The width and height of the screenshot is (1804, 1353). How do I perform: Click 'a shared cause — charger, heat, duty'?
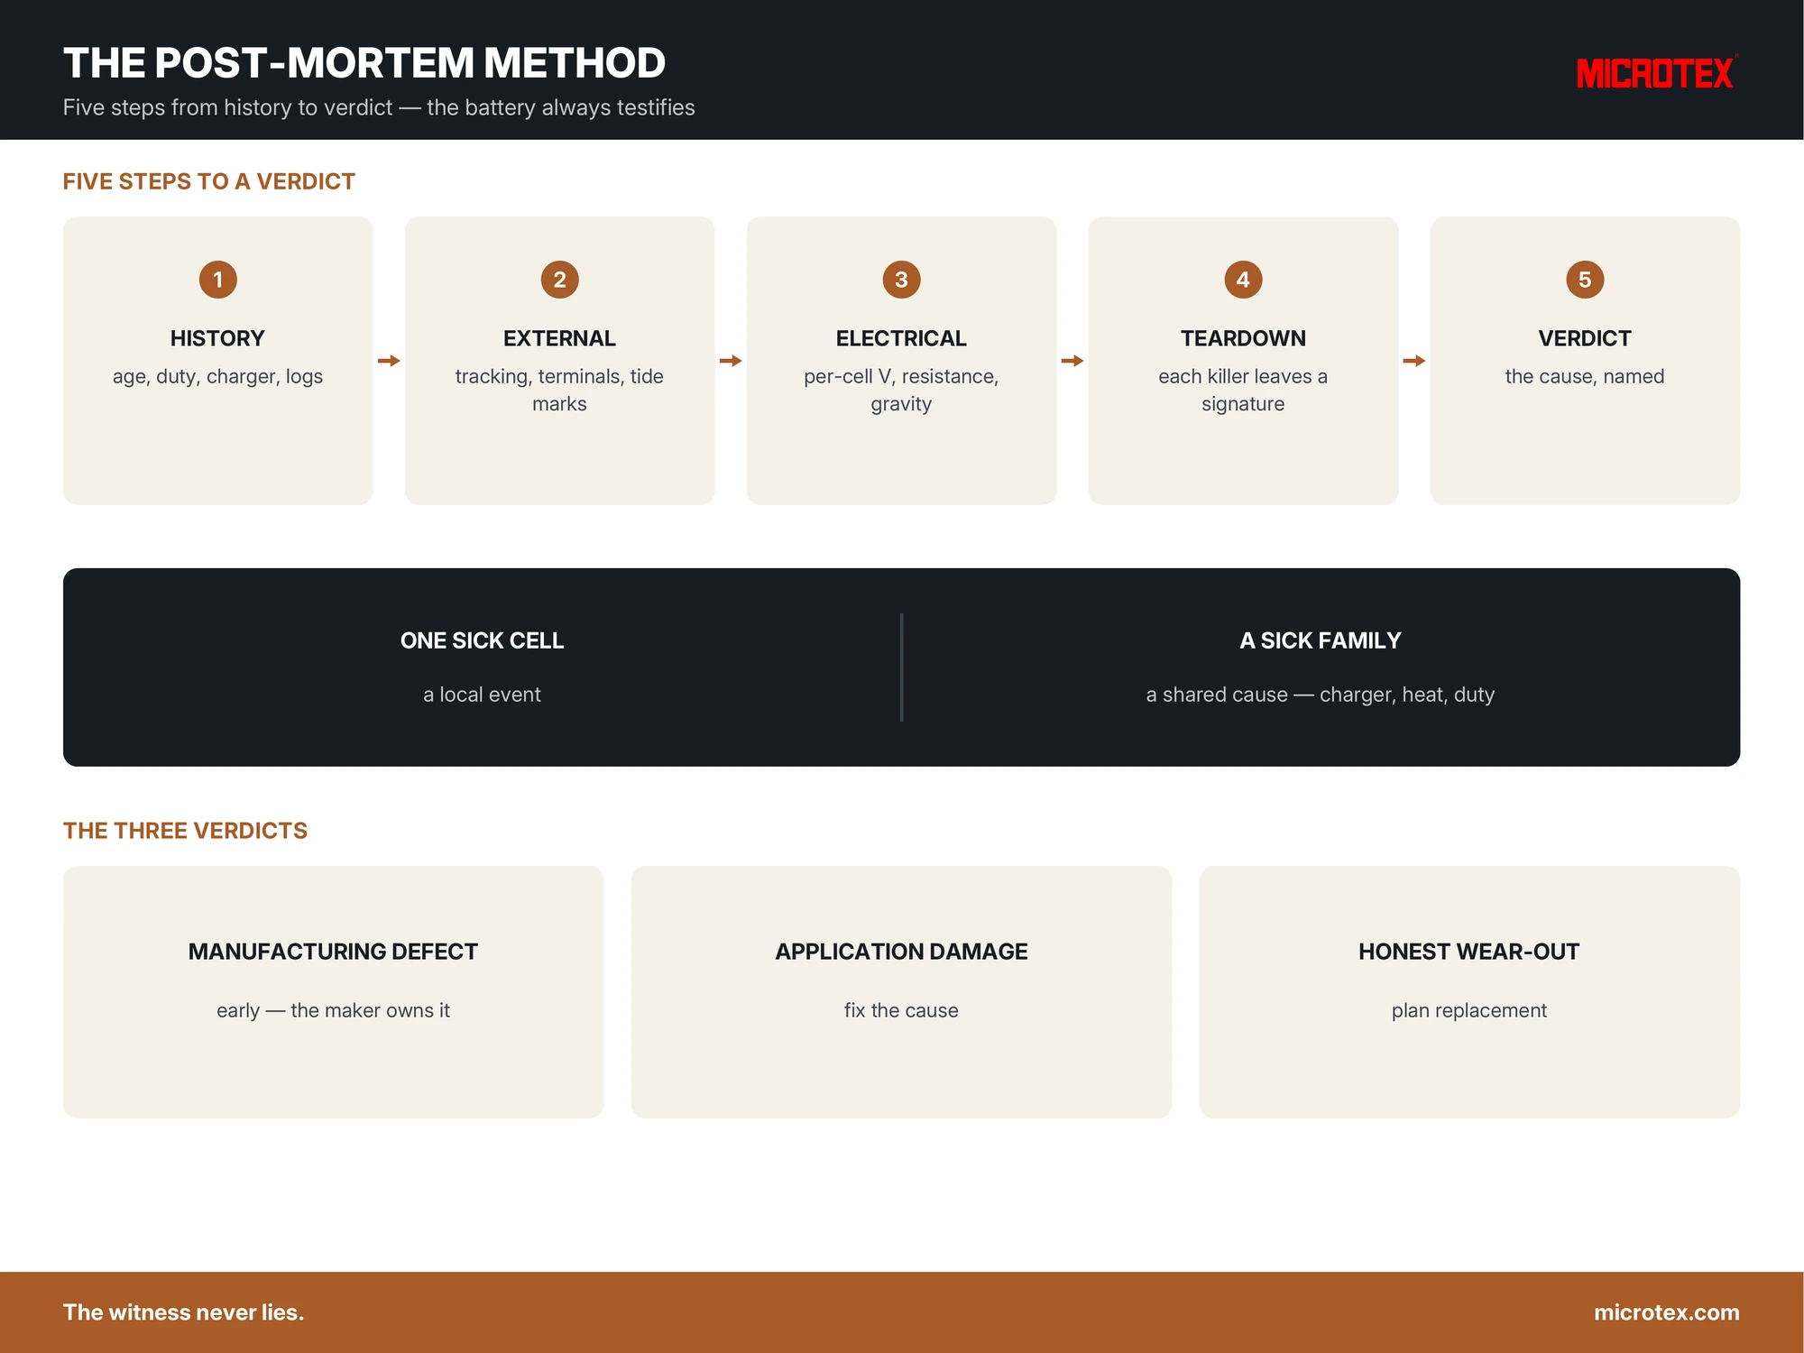pyautogui.click(x=1321, y=695)
